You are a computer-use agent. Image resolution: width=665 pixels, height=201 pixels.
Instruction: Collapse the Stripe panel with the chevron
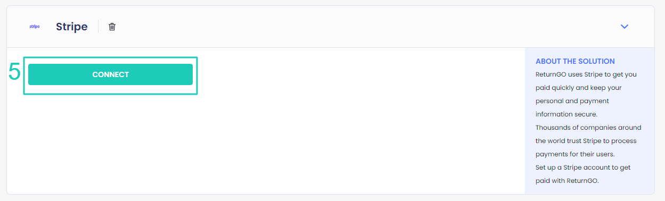coord(625,27)
